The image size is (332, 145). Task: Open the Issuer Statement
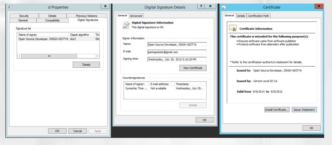pyautogui.click(x=304, y=109)
